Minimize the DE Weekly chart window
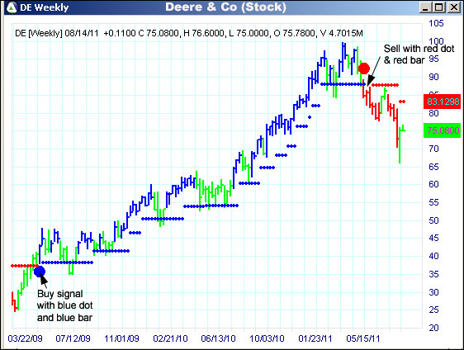Viewport: 464px width, 350px height. 425,7
